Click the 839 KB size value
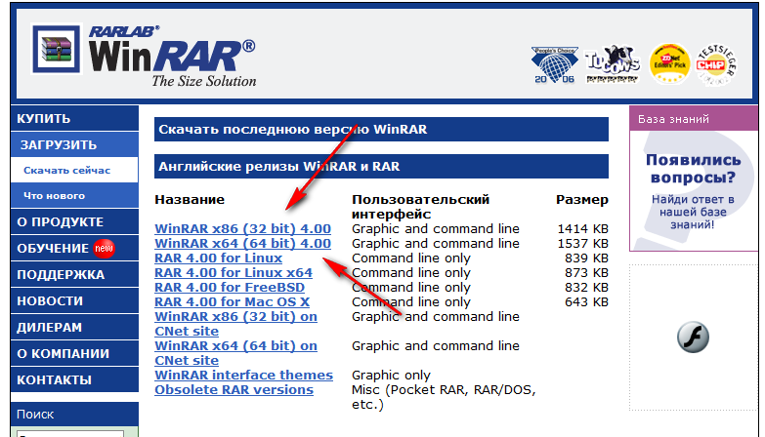Image resolution: width=765 pixels, height=437 pixels. [586, 258]
